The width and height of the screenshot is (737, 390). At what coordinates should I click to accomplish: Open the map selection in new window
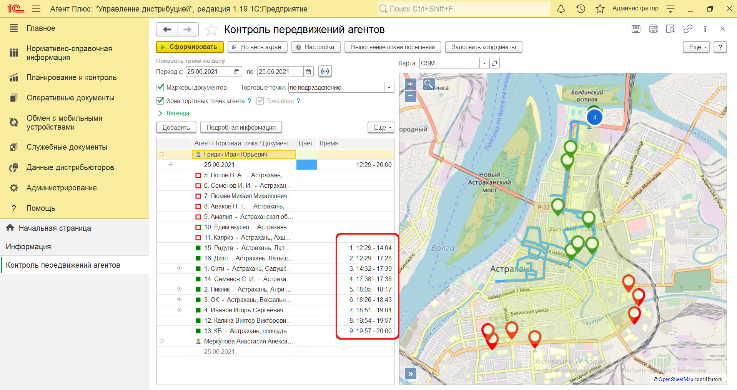pyautogui.click(x=495, y=63)
